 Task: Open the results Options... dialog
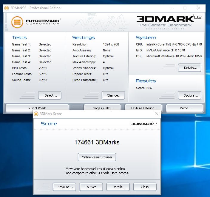pos(190,95)
